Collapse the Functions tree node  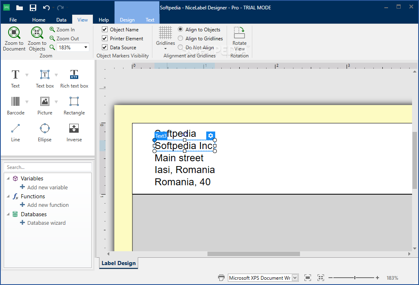click(8, 196)
